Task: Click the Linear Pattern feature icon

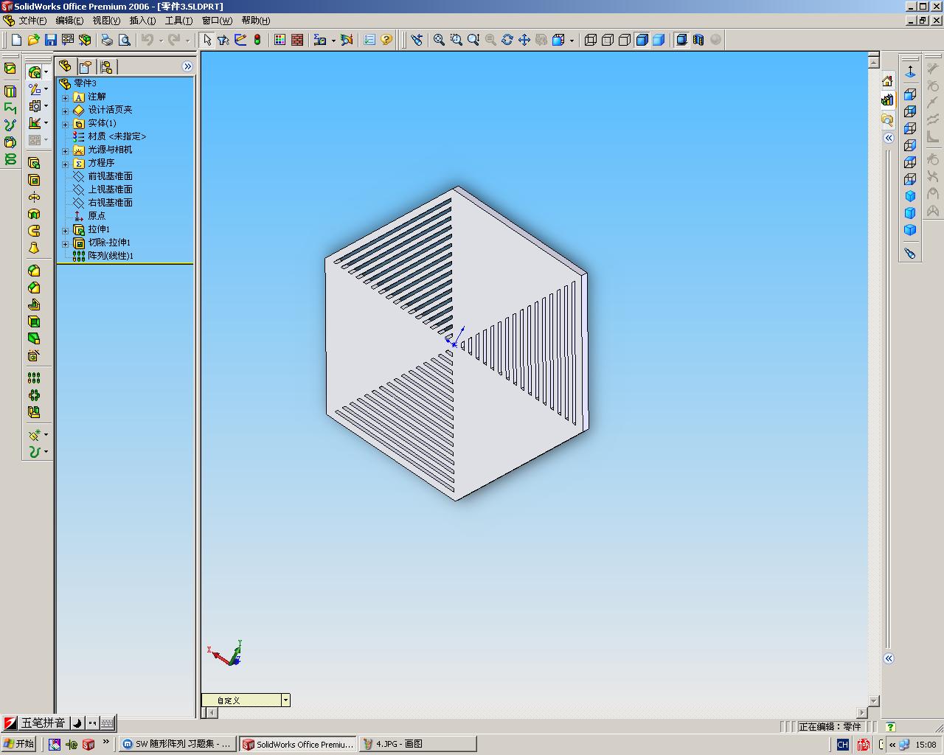Action: [34, 377]
